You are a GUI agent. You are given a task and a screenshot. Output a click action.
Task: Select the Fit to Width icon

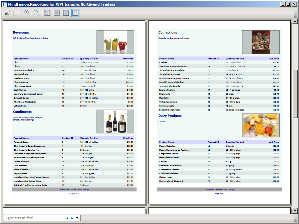(x=57, y=13)
